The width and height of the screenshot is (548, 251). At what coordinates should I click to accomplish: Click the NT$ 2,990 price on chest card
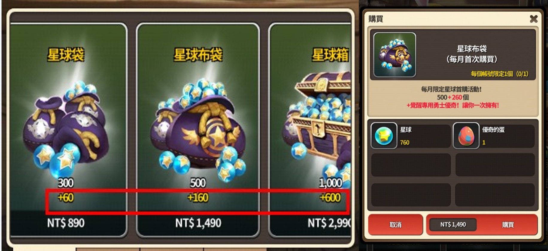(x=329, y=223)
